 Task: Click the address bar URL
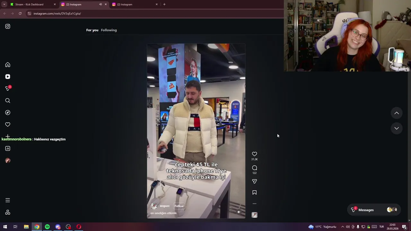tap(57, 13)
